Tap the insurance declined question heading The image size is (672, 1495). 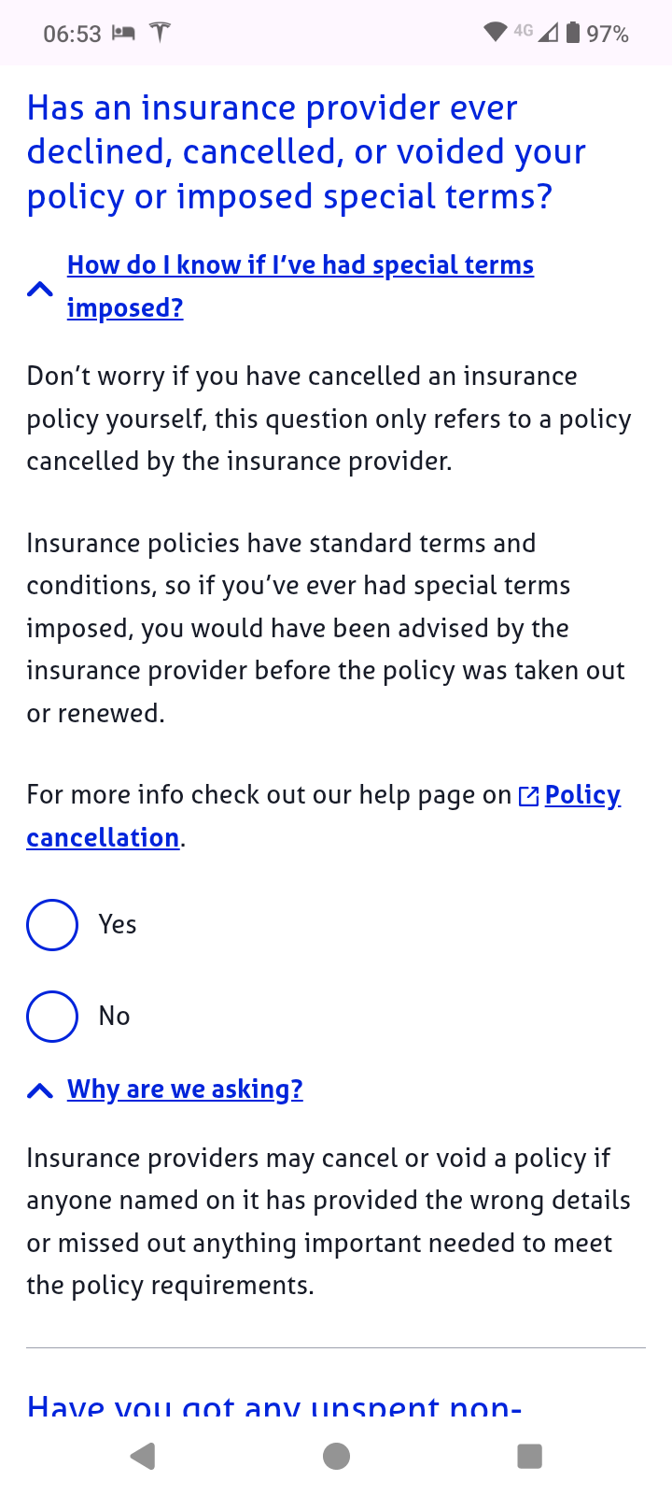click(307, 152)
